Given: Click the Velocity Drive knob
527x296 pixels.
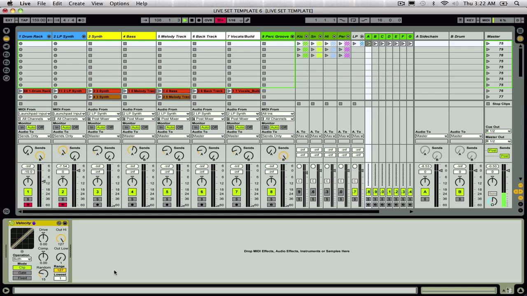Looking at the screenshot, I should pyautogui.click(x=43, y=238).
